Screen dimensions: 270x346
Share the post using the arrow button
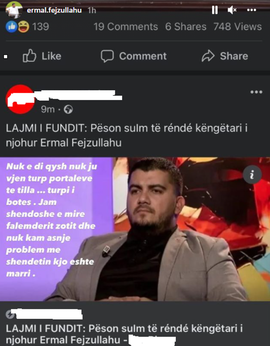pos(225,56)
